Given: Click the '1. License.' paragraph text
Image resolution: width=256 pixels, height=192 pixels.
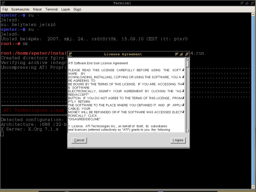Looking at the screenshot, I should click(x=119, y=128).
